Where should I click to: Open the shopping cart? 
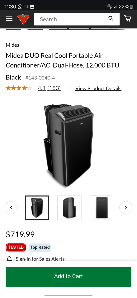click(128, 18)
